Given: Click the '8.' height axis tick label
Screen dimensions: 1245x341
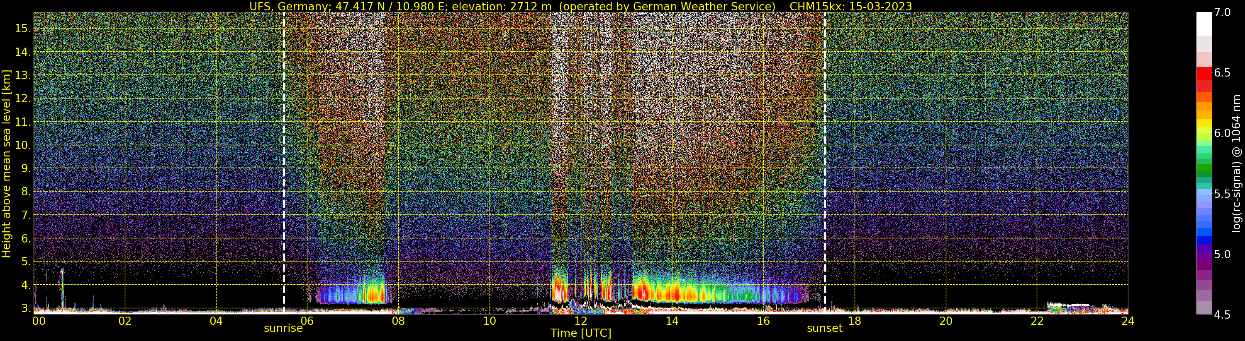Looking at the screenshot, I should click(x=26, y=192).
